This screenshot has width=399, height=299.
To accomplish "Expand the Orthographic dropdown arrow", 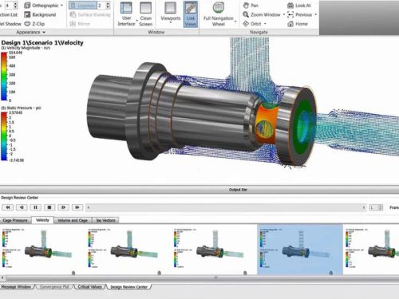I will [62, 6].
